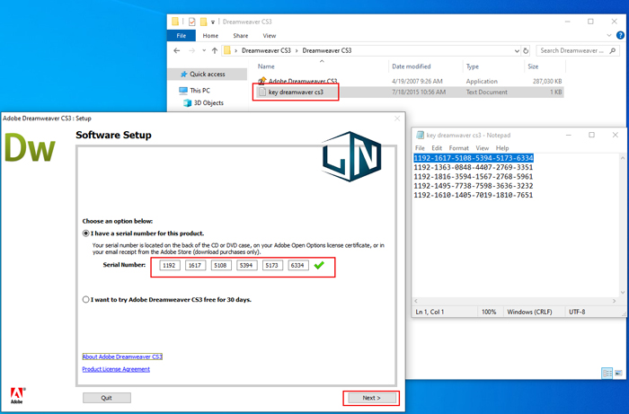
Task: Select 3D Objects in Explorer sidebar
Action: click(x=208, y=103)
